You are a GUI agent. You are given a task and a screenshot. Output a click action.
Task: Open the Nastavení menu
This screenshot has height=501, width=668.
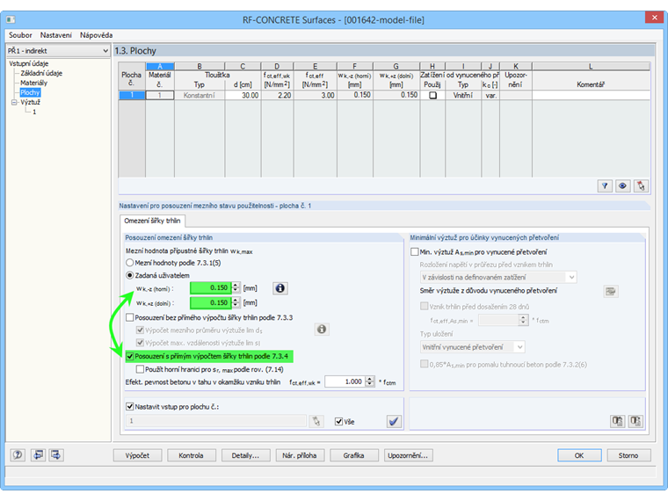coord(55,35)
